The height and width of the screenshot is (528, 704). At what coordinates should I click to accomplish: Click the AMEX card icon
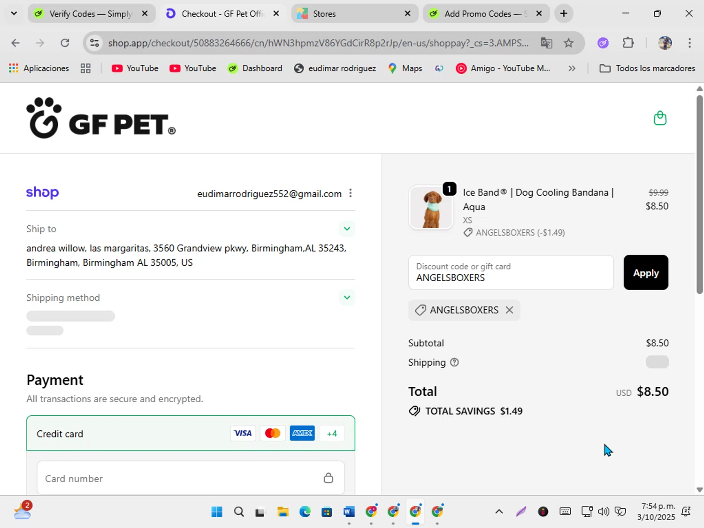point(302,433)
